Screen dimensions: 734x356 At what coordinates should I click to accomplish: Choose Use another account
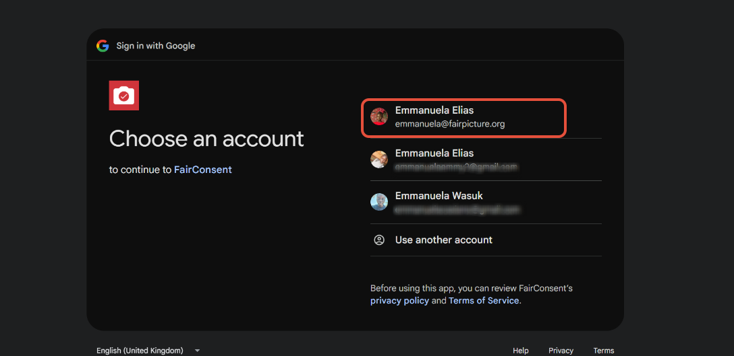[486, 240]
